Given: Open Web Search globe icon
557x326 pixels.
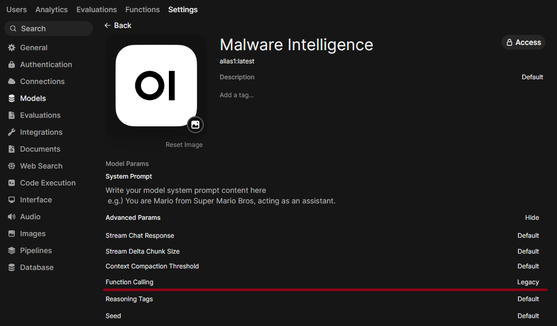Looking at the screenshot, I should coord(12,166).
